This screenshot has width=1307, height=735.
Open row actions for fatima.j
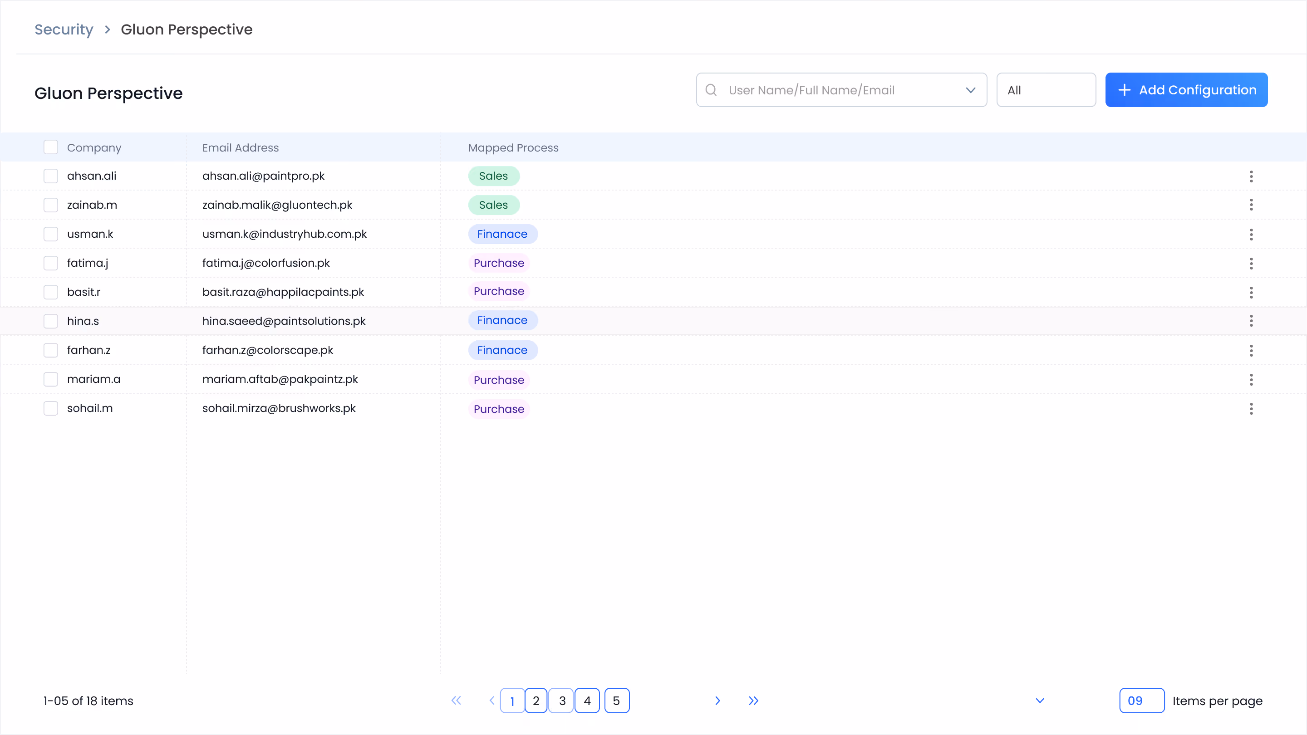[1251, 263]
